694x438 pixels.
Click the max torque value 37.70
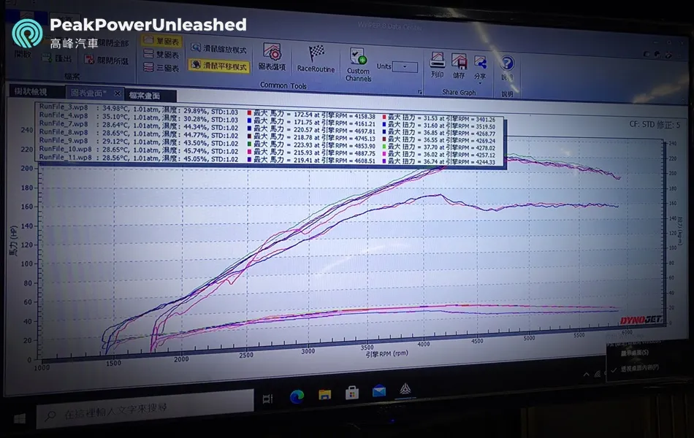pyautogui.click(x=431, y=147)
